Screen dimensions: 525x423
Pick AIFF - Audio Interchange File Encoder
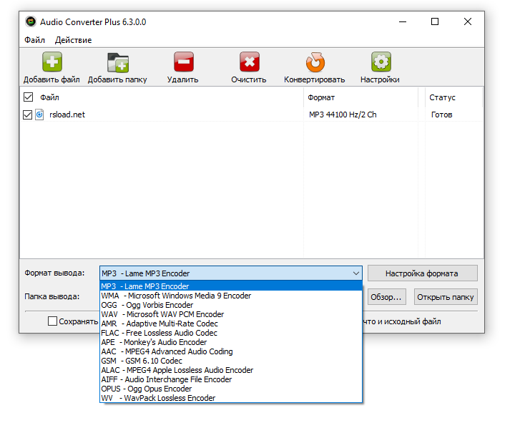231,379
